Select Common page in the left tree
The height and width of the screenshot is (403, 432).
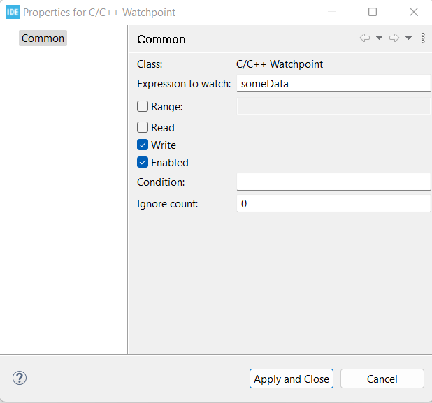[43, 38]
